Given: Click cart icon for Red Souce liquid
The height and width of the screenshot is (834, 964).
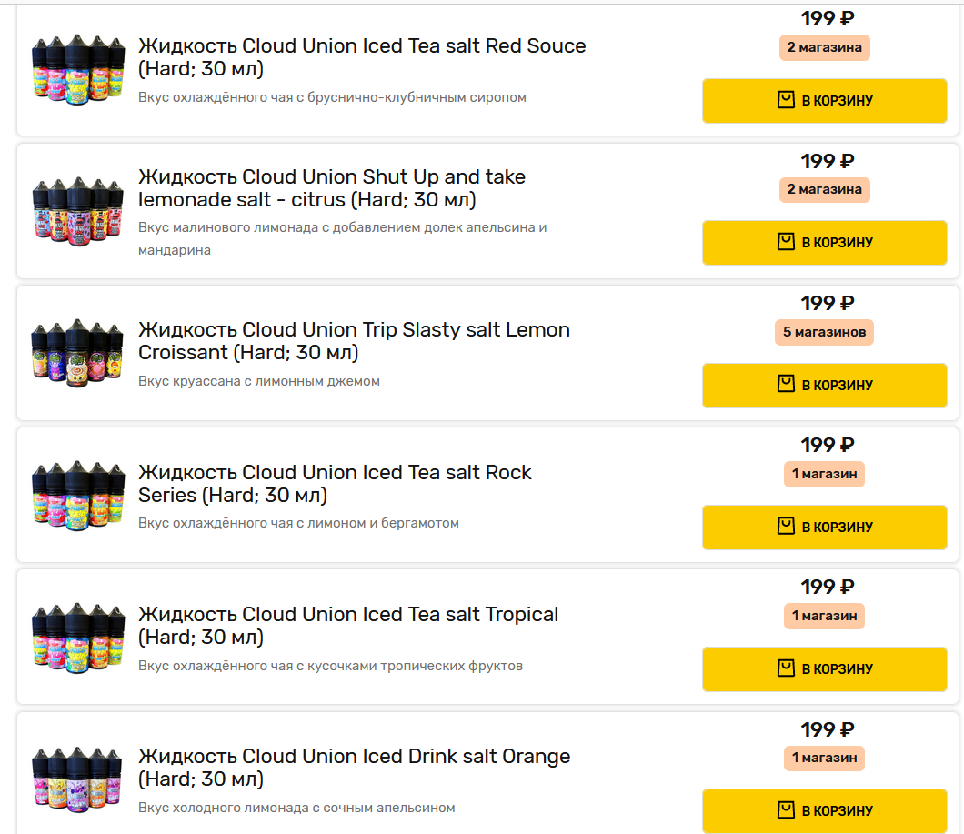Looking at the screenshot, I should click(x=787, y=100).
